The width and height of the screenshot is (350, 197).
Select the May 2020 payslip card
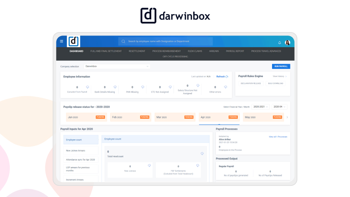pos(263,117)
